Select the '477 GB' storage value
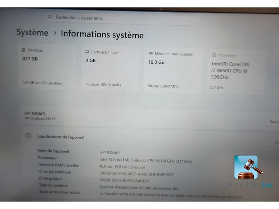Screen dimensions: 279x209 point(30,59)
